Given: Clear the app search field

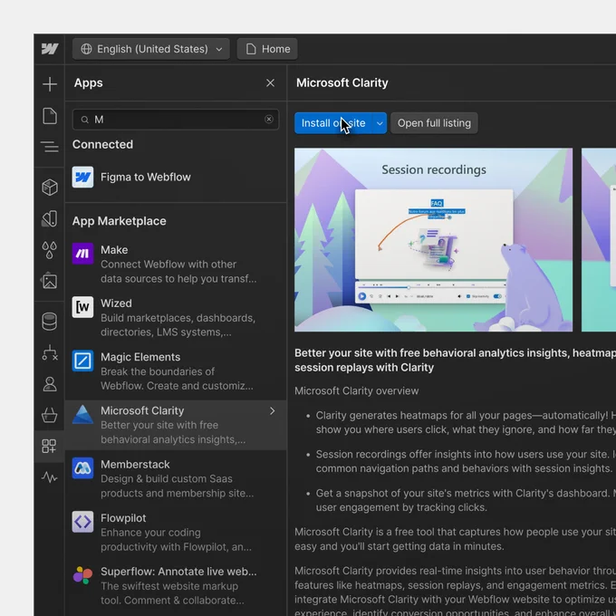Looking at the screenshot, I should point(269,119).
